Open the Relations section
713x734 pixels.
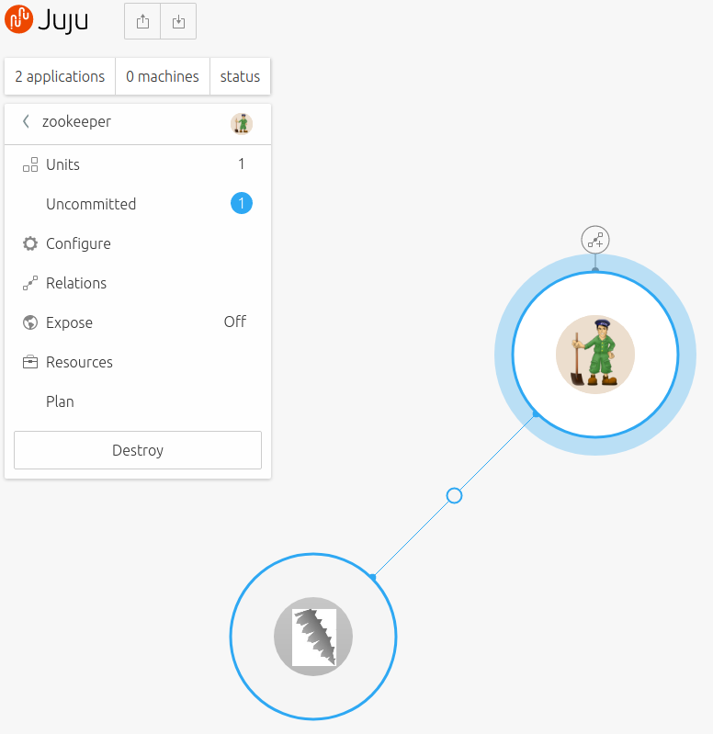76,284
